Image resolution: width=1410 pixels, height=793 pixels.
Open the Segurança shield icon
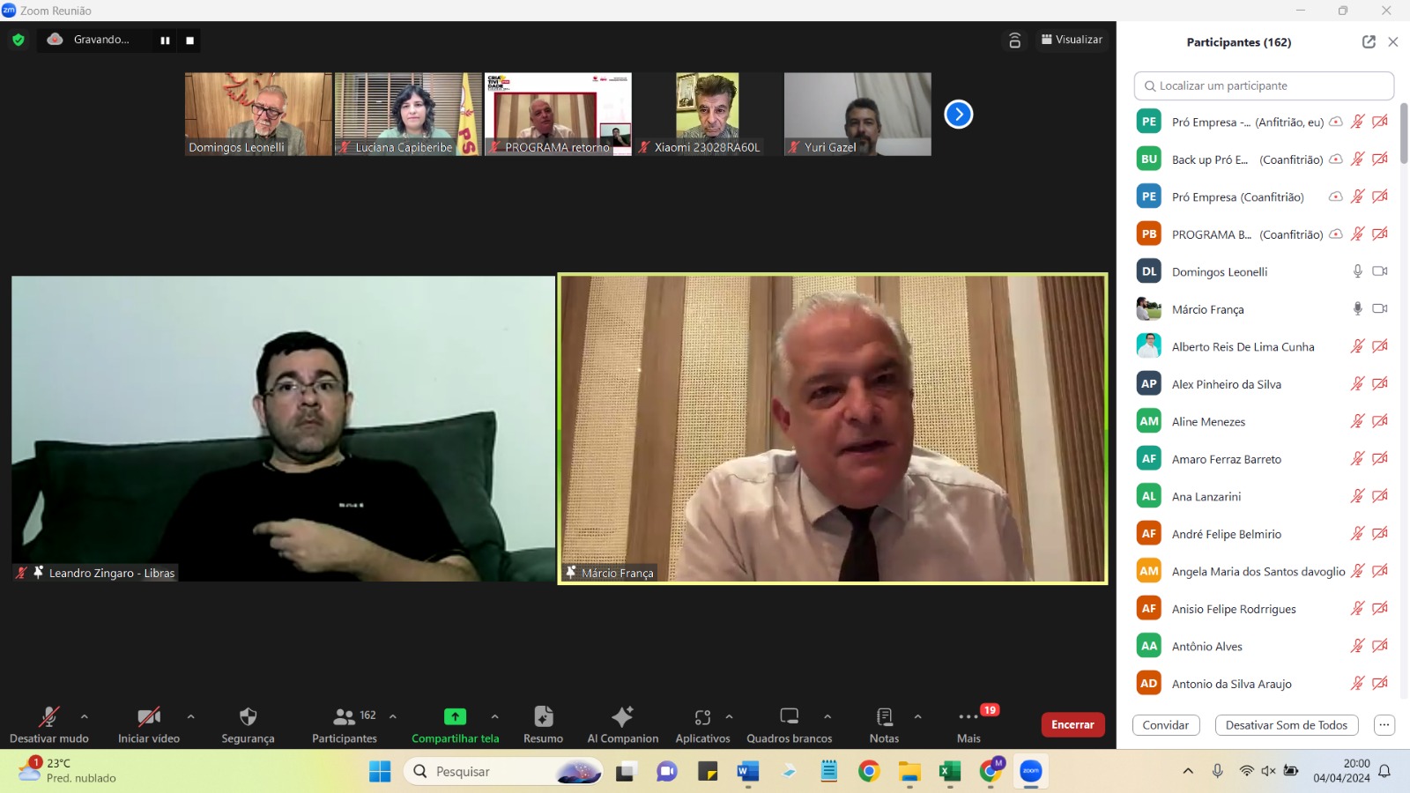tap(248, 717)
